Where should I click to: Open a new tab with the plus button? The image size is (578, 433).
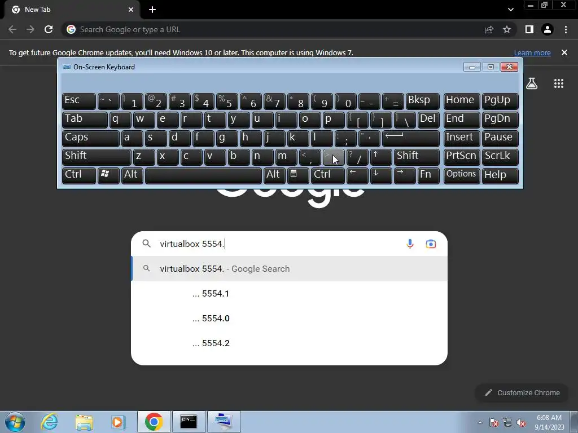tap(152, 10)
